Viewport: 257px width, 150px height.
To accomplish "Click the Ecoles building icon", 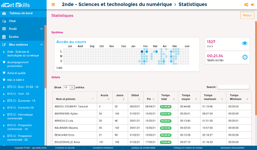I will (x=4, y=37).
